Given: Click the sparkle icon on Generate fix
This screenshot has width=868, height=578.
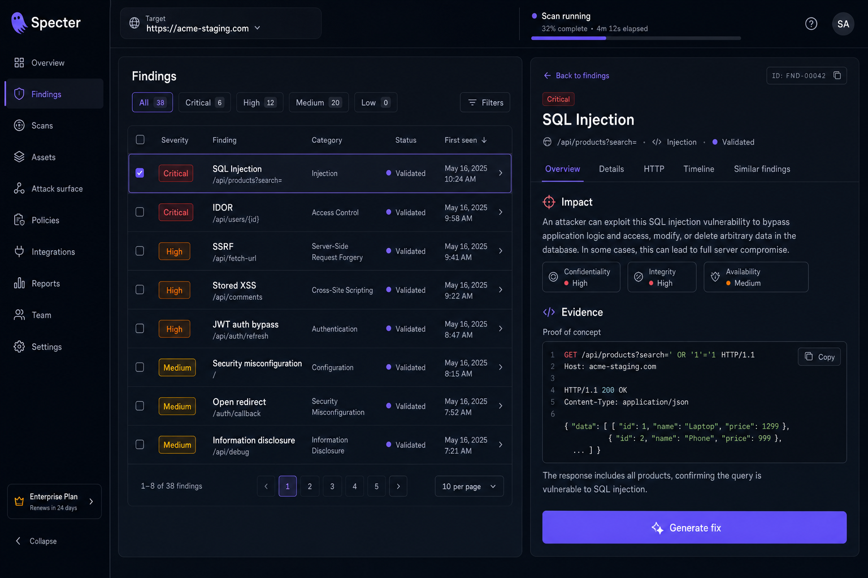Looking at the screenshot, I should click(657, 528).
